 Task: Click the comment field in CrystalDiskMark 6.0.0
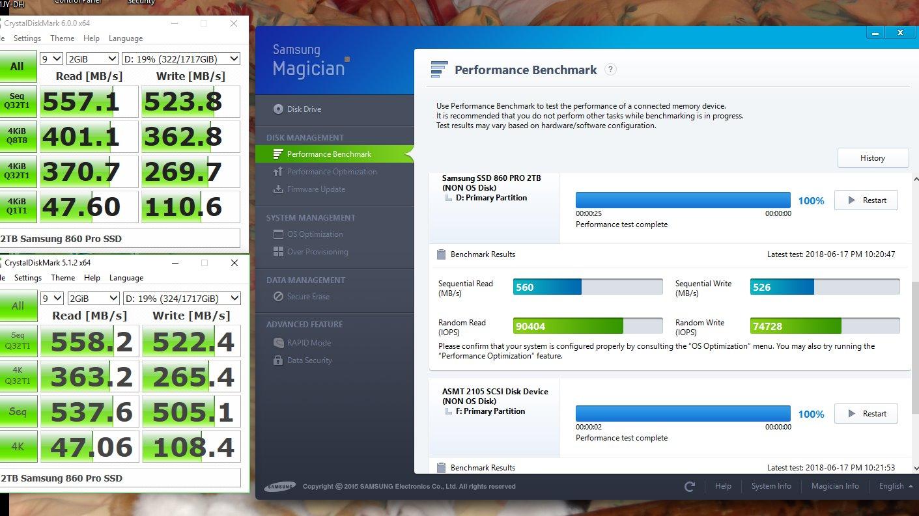click(x=120, y=239)
